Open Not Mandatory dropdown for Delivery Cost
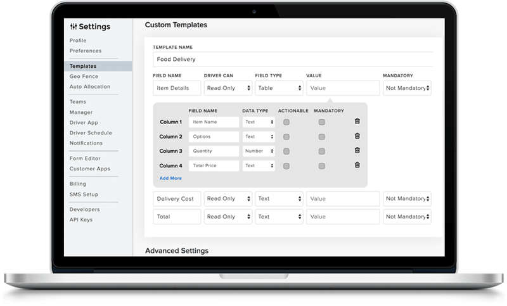 [407, 198]
